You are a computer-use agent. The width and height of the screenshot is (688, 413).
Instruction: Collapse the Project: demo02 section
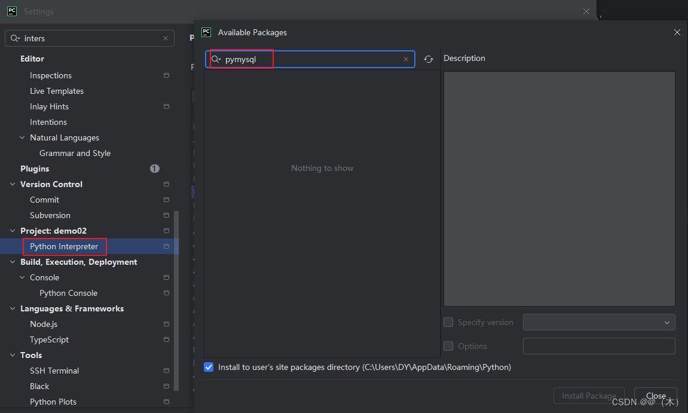[13, 231]
